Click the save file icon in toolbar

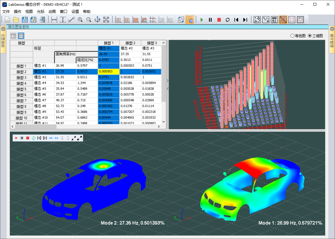tap(25, 20)
